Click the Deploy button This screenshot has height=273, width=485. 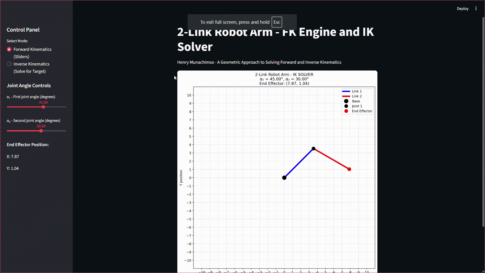[463, 9]
